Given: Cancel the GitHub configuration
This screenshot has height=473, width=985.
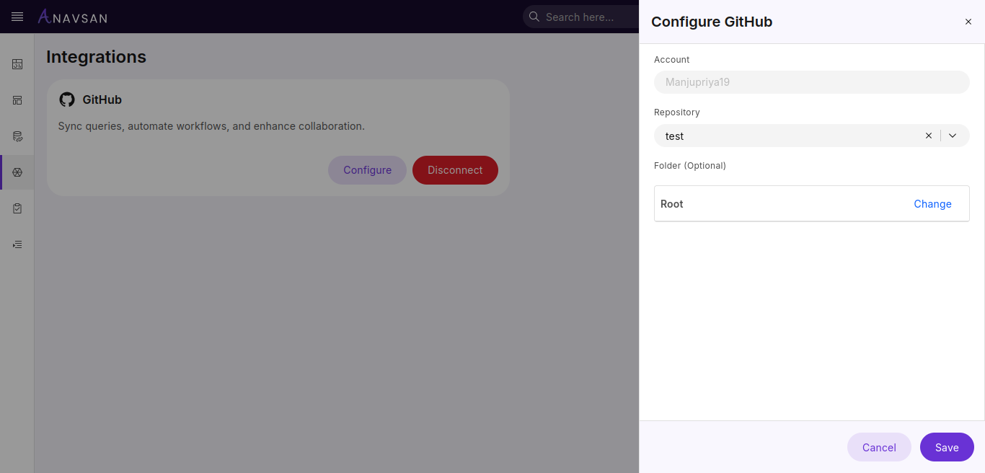Looking at the screenshot, I should (879, 447).
